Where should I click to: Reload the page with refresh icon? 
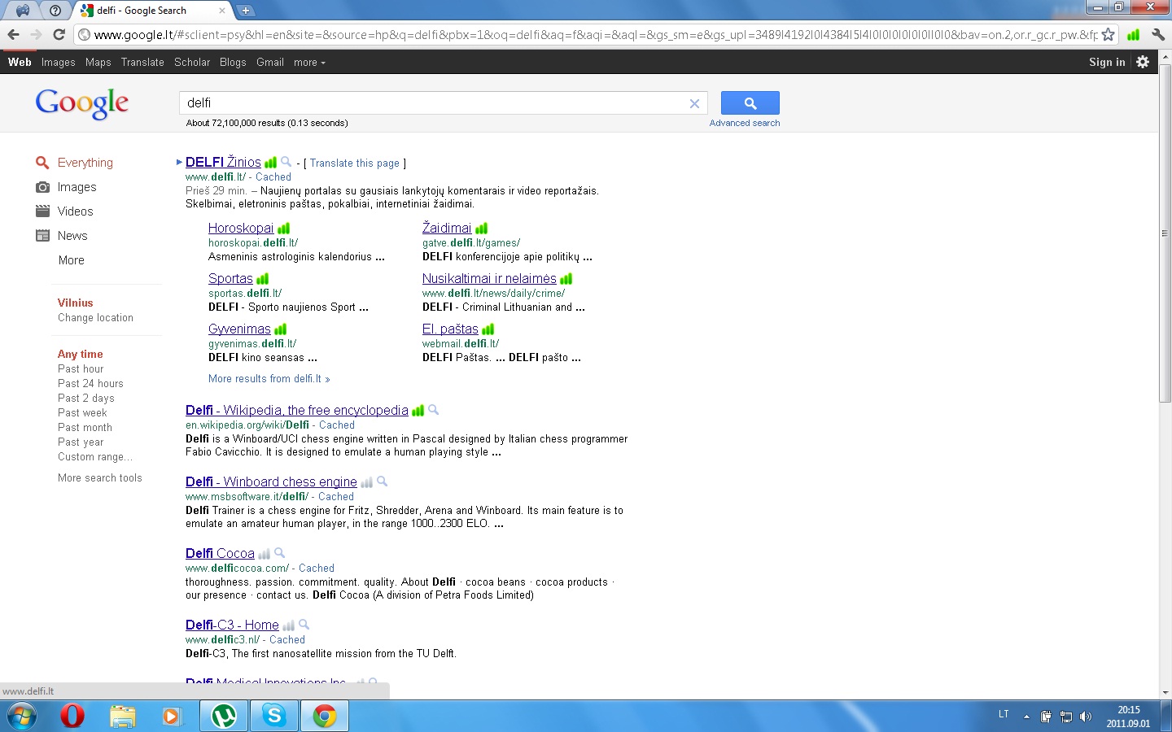tap(59, 34)
